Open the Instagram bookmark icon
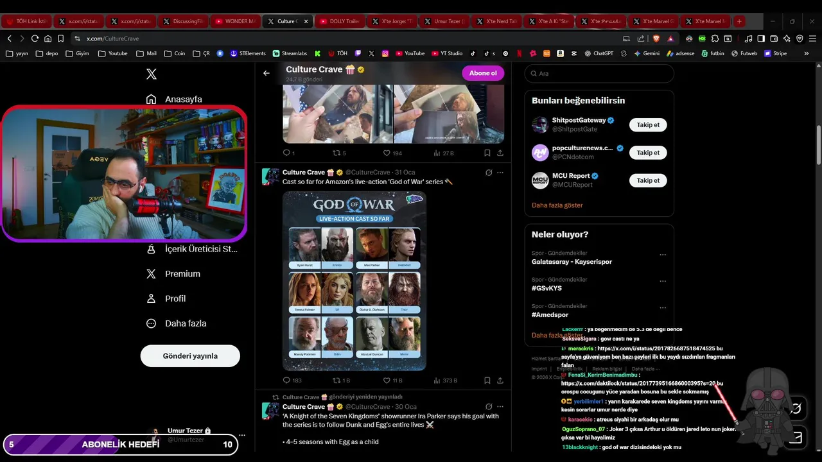 (x=385, y=53)
